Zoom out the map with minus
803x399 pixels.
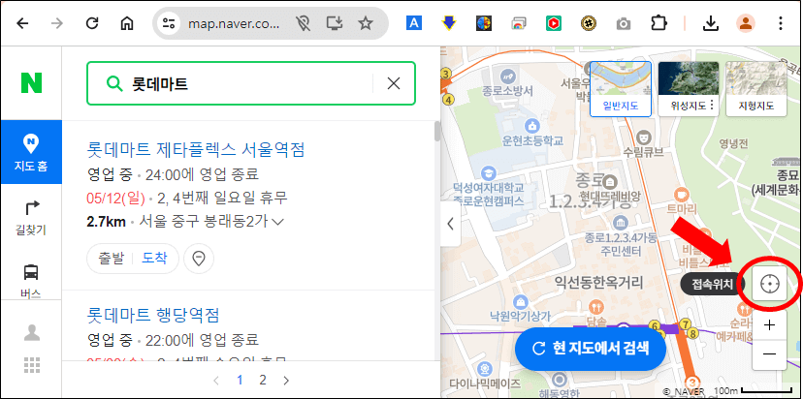click(770, 354)
